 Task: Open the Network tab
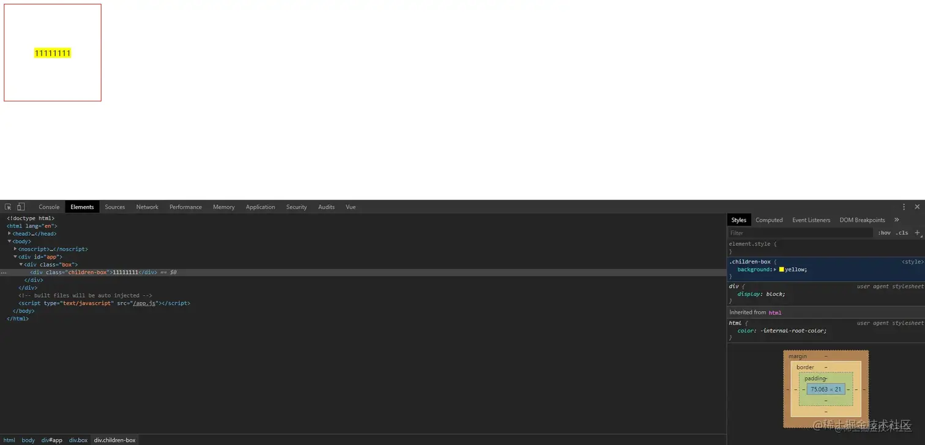pos(147,207)
